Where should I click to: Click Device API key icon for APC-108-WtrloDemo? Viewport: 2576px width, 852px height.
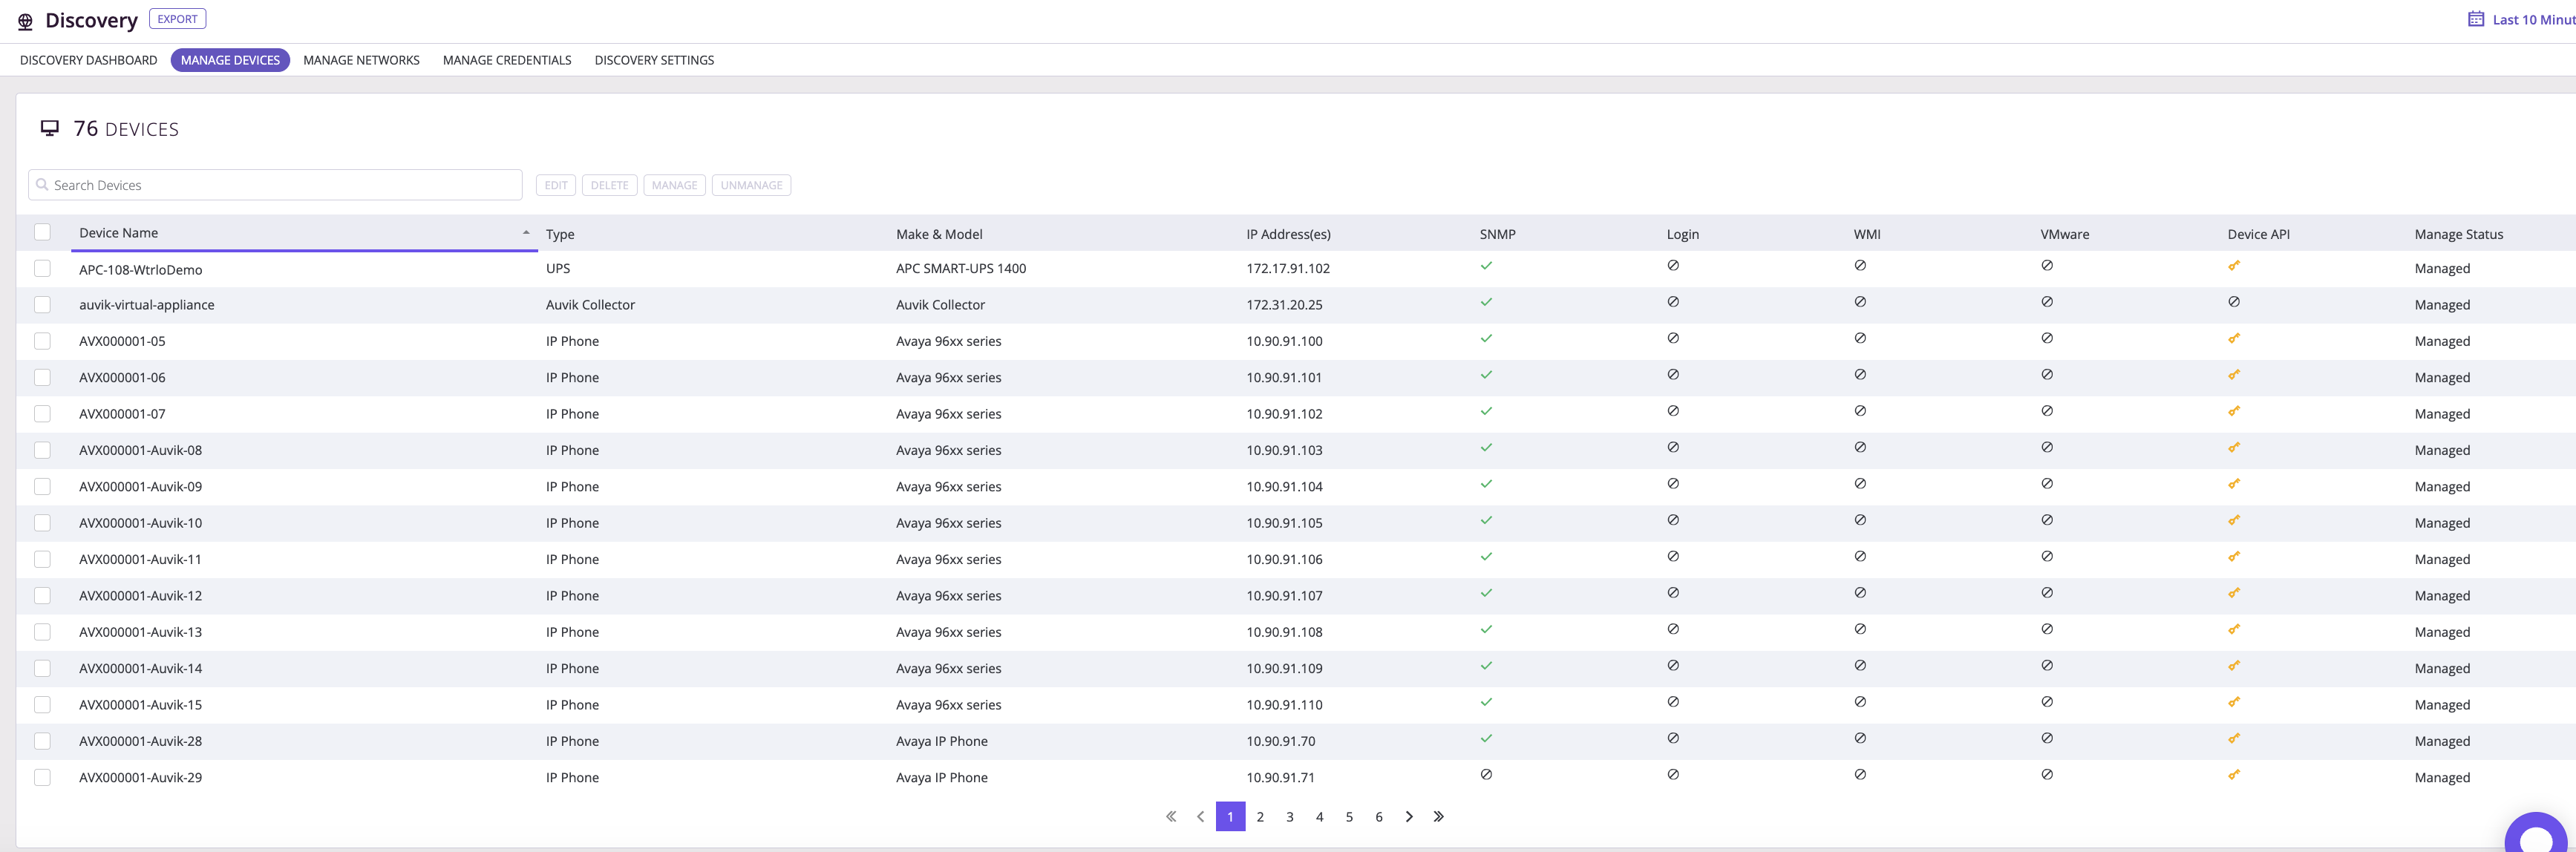2234,266
